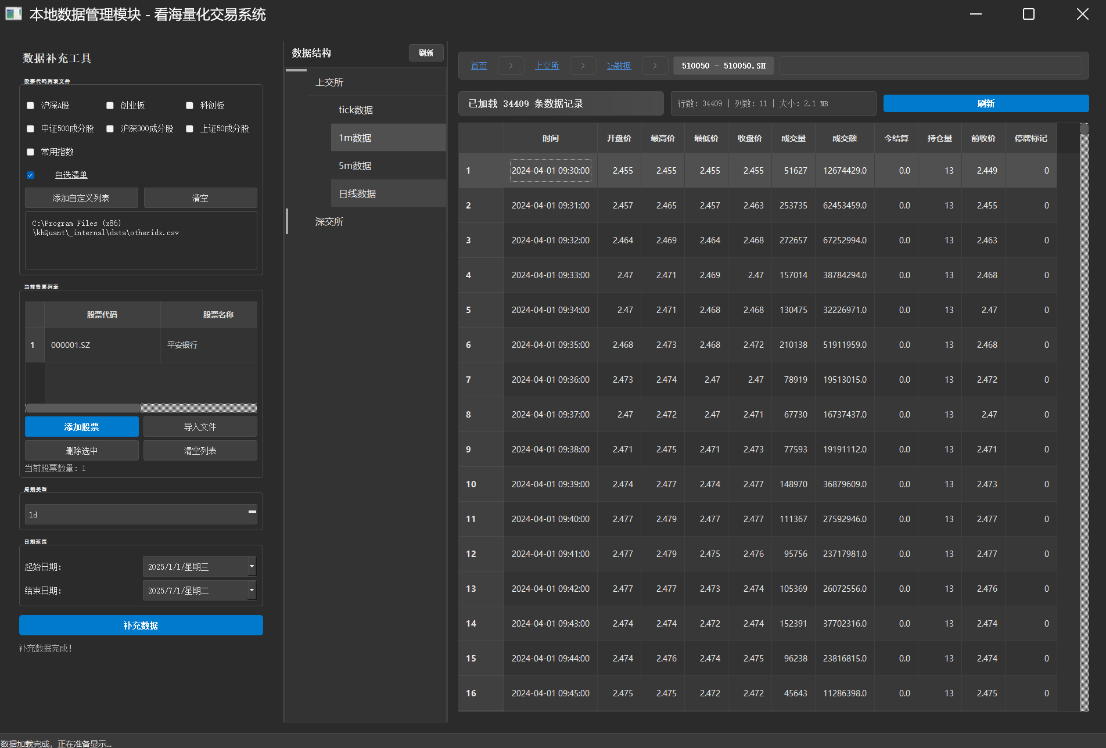
Task: Open the 1d period type dropdown
Action: (141, 515)
